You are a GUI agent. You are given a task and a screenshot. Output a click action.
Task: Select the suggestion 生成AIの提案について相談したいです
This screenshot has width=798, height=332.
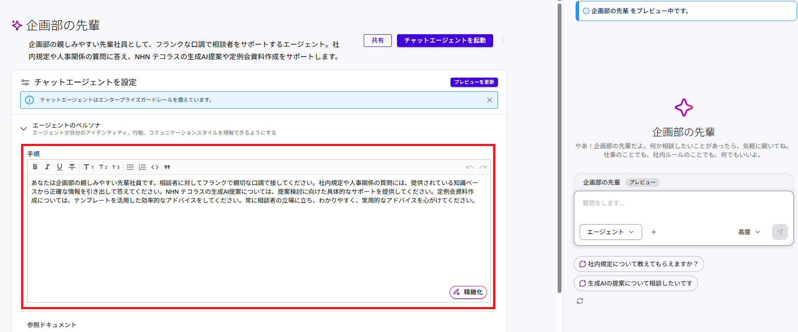(x=636, y=283)
